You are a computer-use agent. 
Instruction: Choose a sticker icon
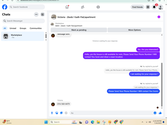pos(61,113)
